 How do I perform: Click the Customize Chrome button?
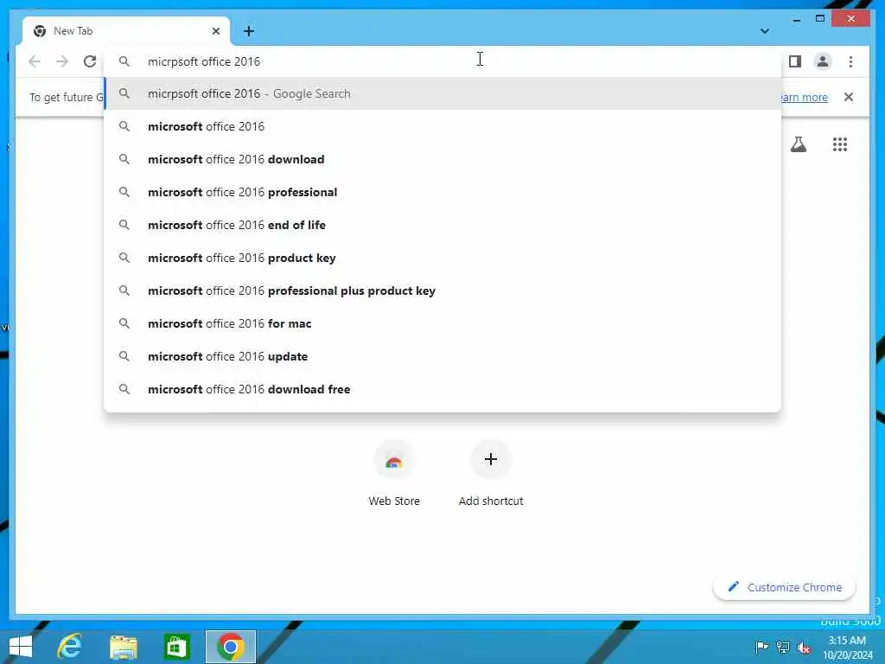785,587
